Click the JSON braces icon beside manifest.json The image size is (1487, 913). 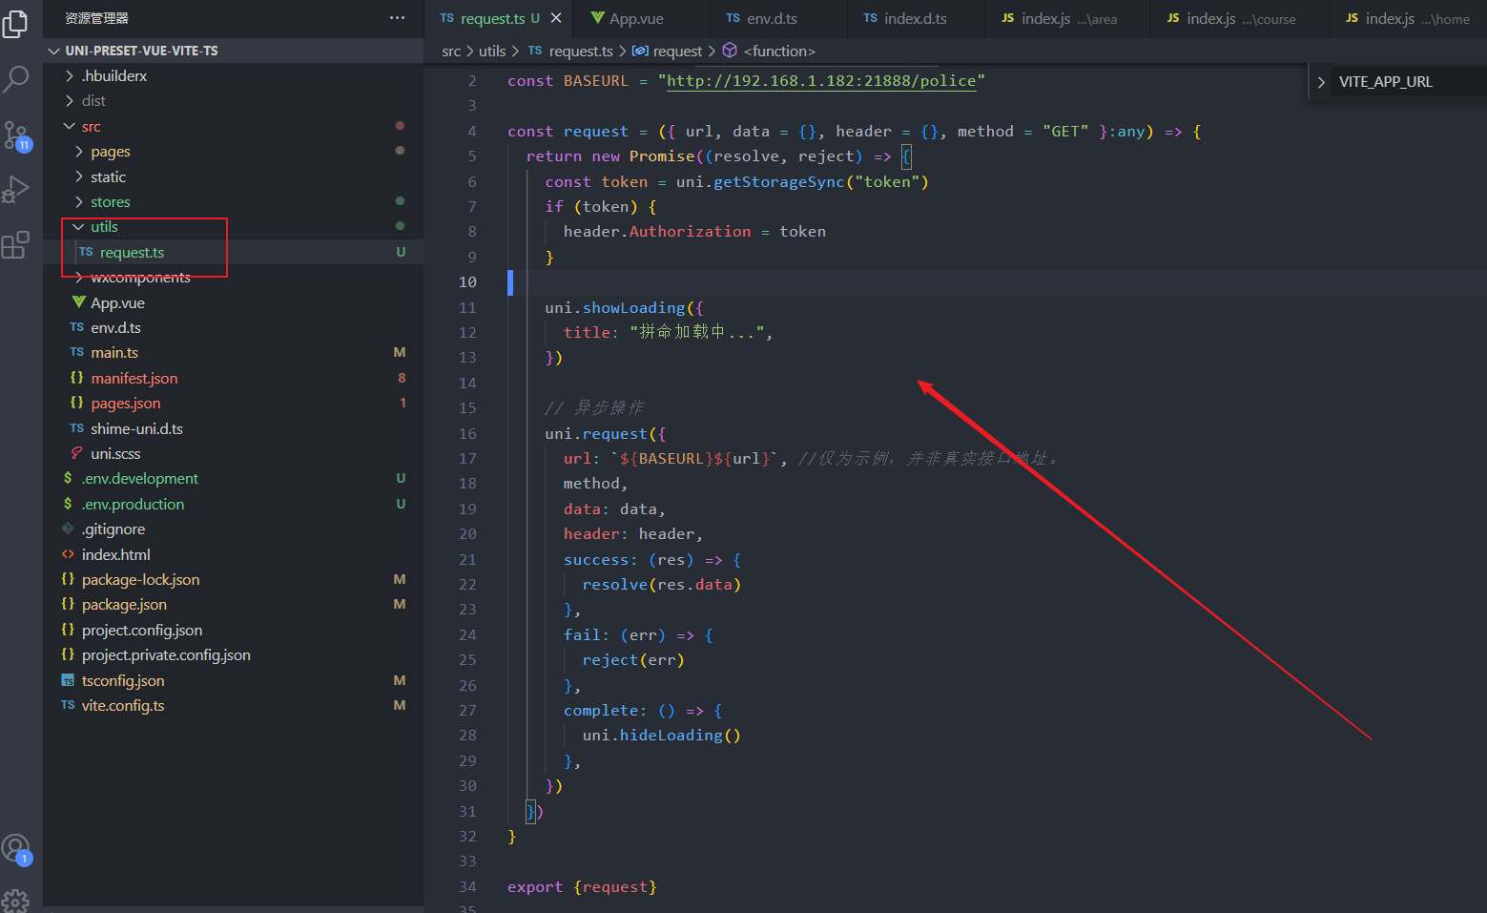(x=77, y=378)
